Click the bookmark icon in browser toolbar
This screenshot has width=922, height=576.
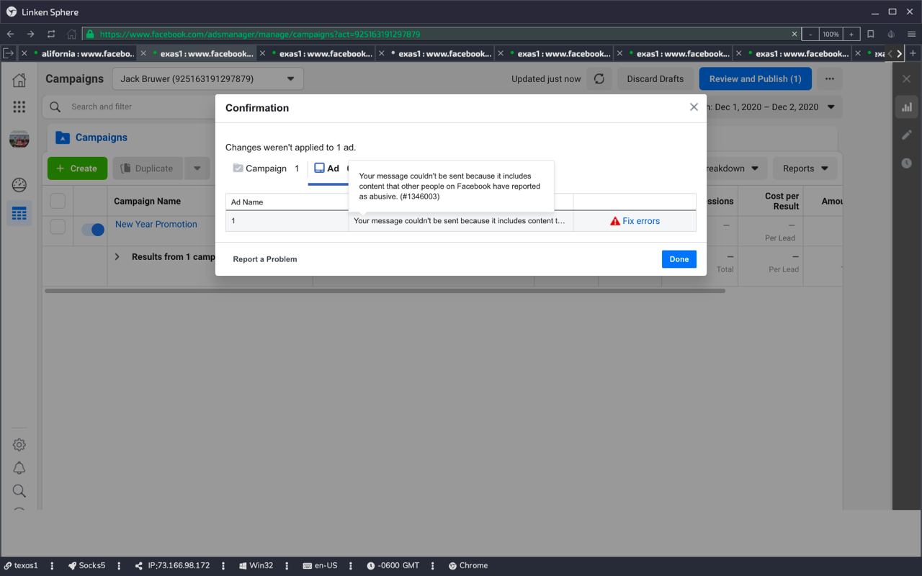871,34
